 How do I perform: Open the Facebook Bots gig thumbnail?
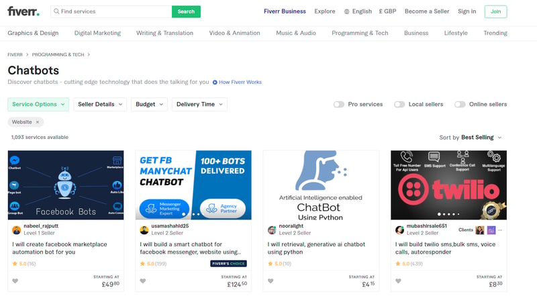coord(66,185)
